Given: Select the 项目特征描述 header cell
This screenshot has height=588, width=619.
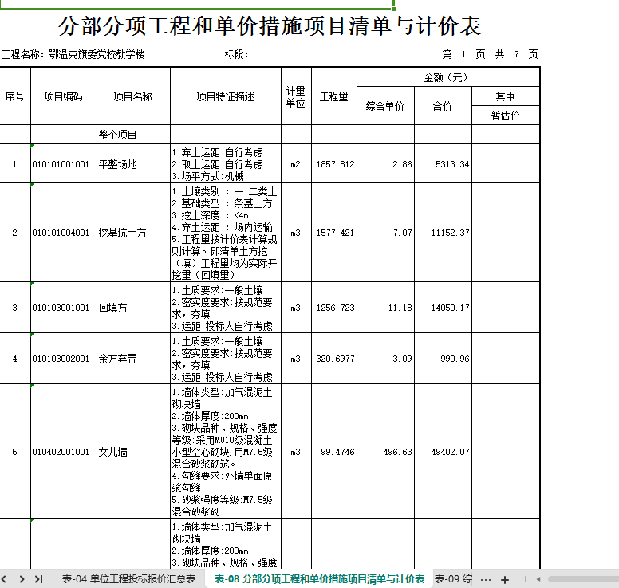Looking at the screenshot, I should click(226, 96).
